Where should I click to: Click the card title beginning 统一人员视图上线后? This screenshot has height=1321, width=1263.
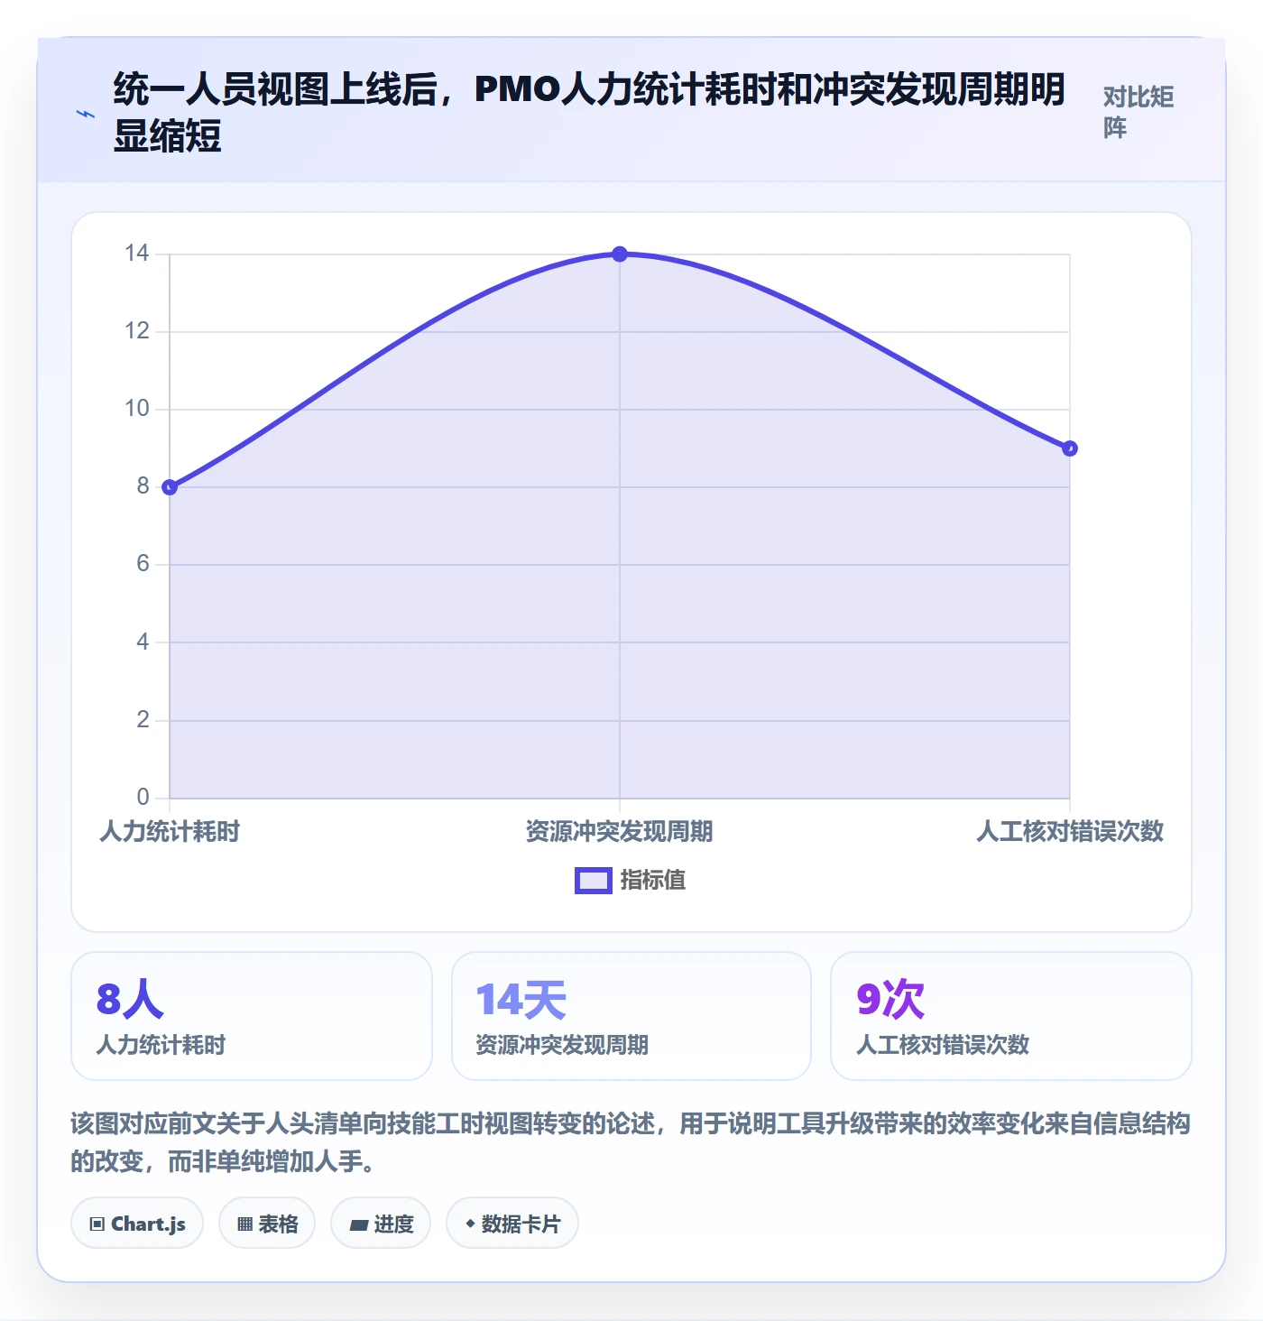[x=589, y=113]
